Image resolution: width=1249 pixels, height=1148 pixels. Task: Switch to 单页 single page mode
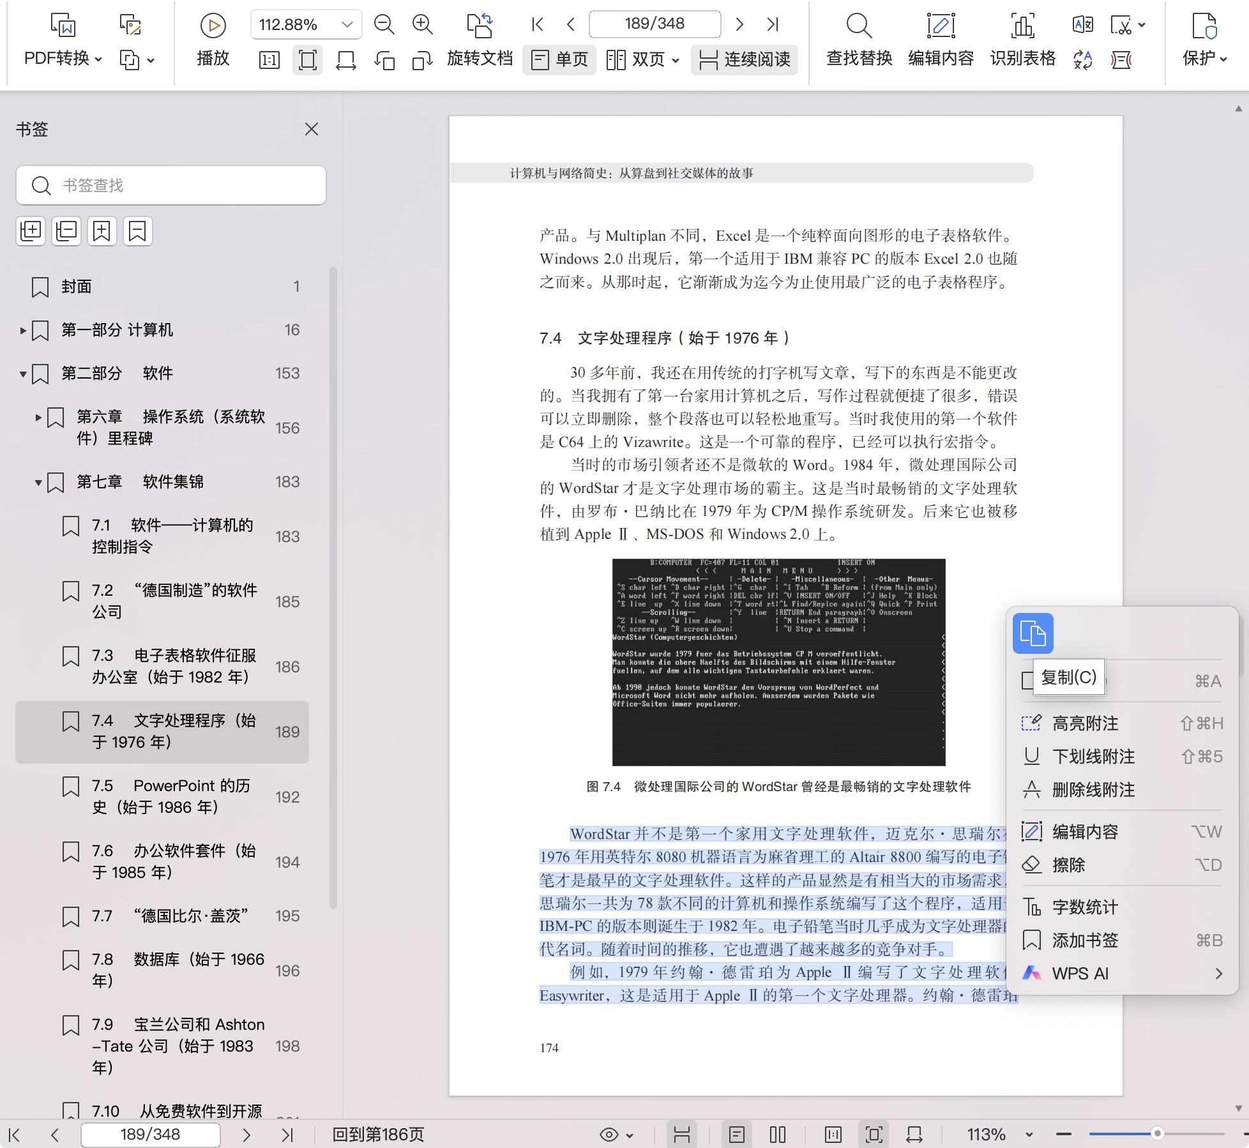coord(559,60)
